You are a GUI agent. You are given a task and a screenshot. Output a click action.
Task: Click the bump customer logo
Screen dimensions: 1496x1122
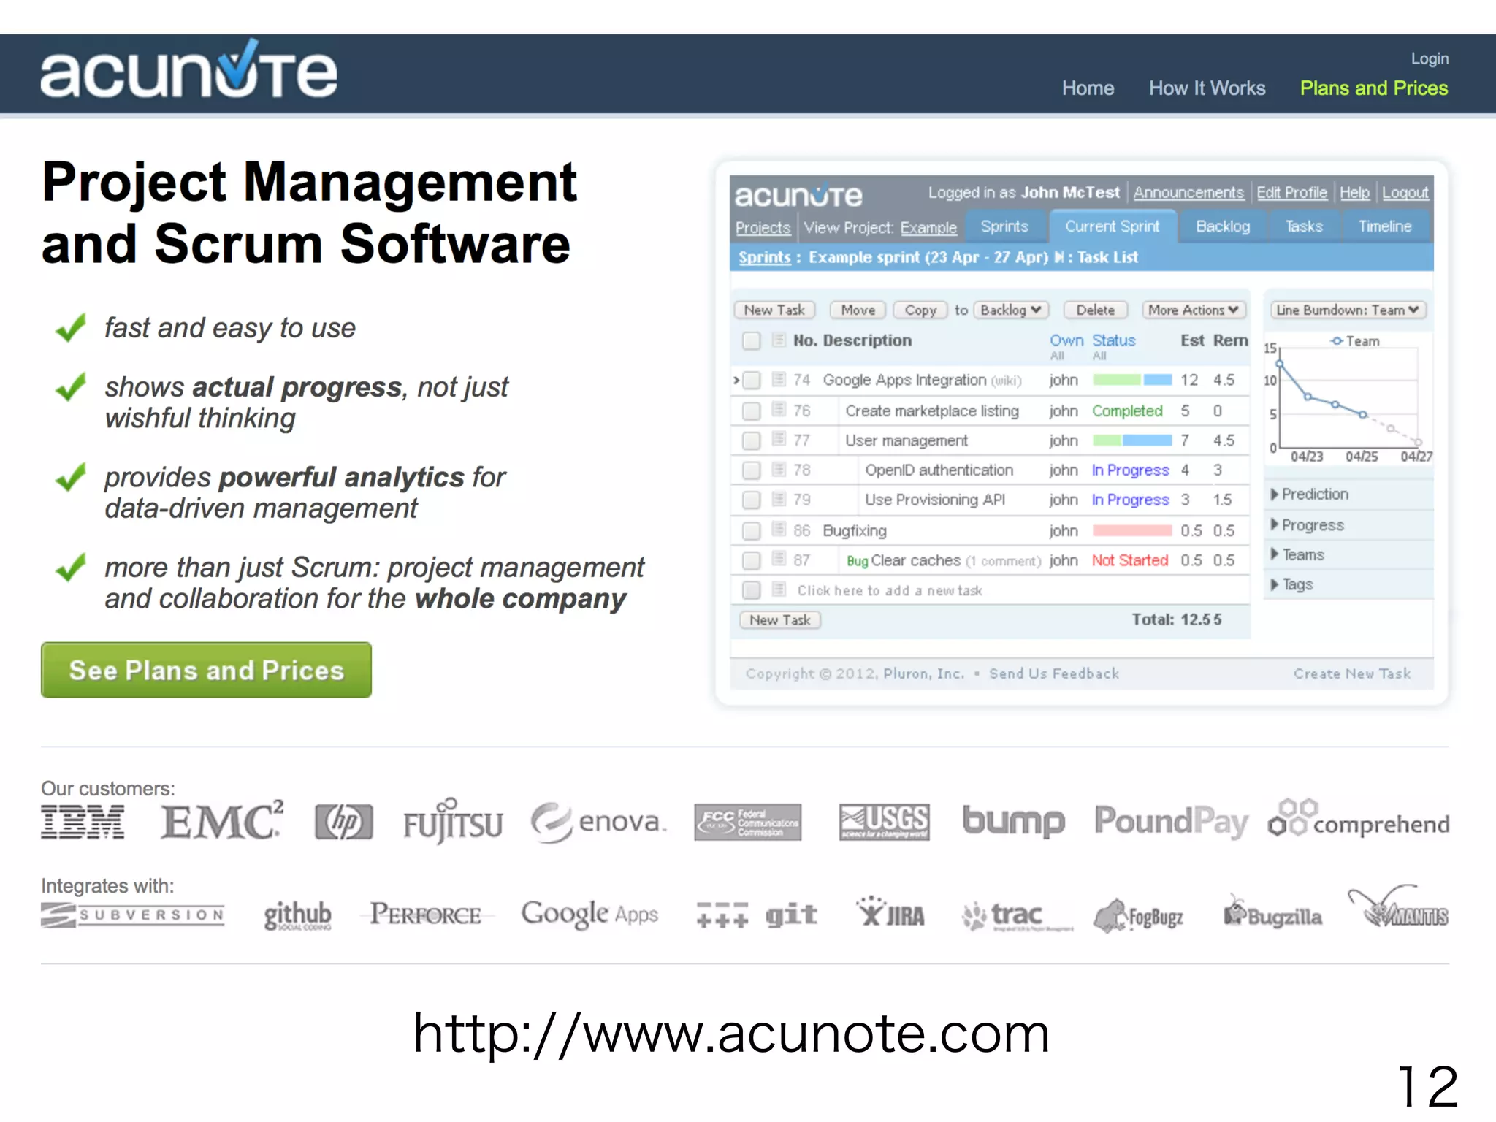tap(1013, 821)
